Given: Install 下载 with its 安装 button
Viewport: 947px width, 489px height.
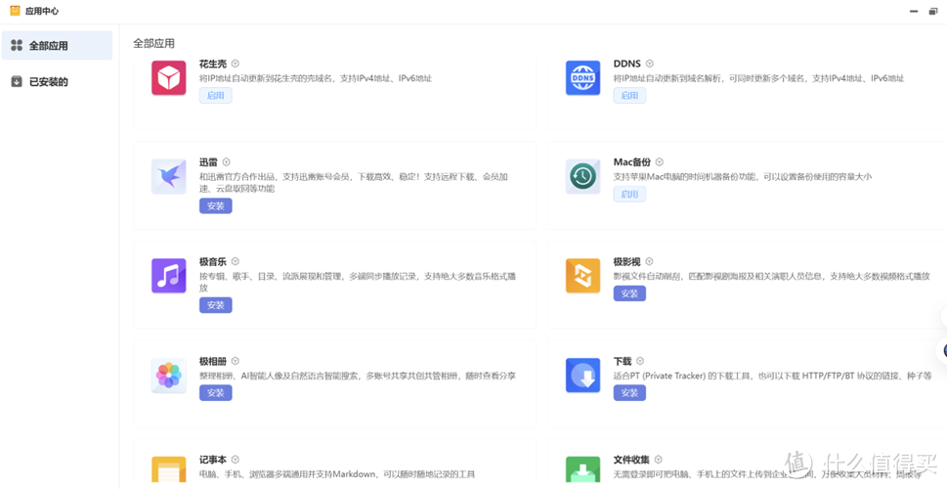Looking at the screenshot, I should pos(630,393).
